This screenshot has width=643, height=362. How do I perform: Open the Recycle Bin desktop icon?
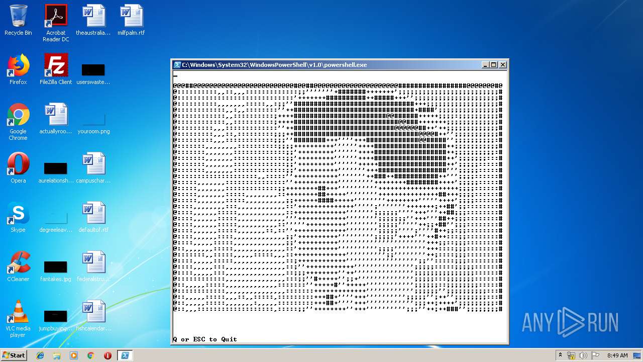pyautogui.click(x=18, y=20)
